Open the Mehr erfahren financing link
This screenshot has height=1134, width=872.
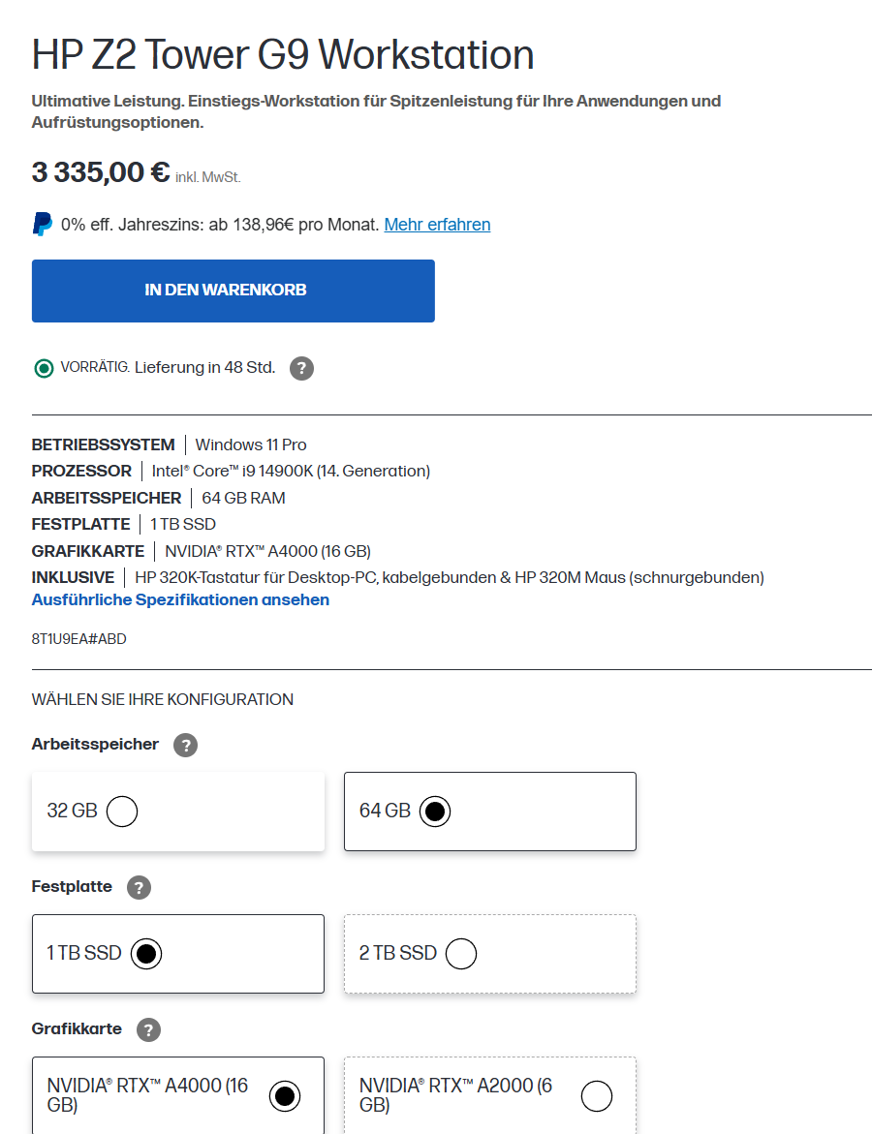(x=437, y=225)
